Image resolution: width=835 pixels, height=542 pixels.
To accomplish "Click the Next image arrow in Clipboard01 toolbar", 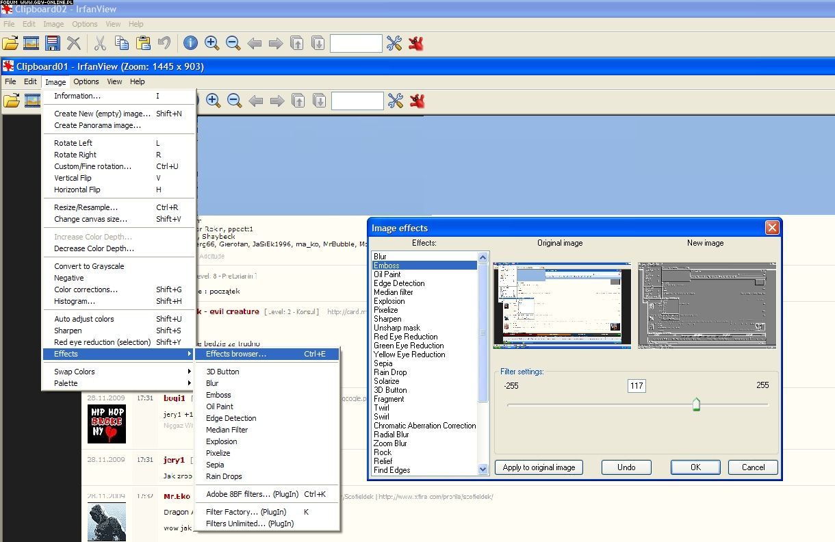I will 277,101.
